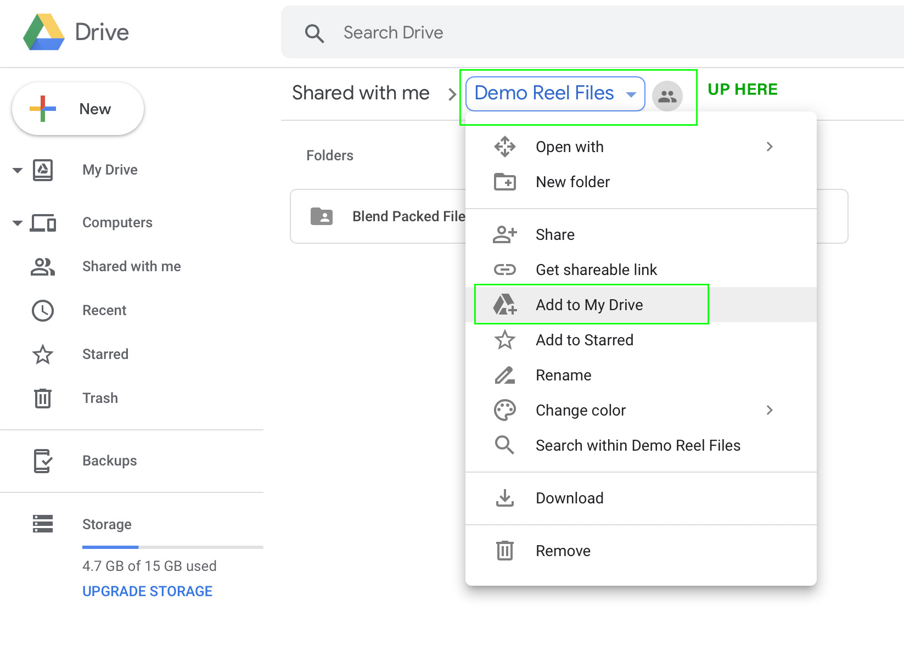This screenshot has width=904, height=645.
Task: Click the search magnifier icon
Action: pyautogui.click(x=315, y=33)
